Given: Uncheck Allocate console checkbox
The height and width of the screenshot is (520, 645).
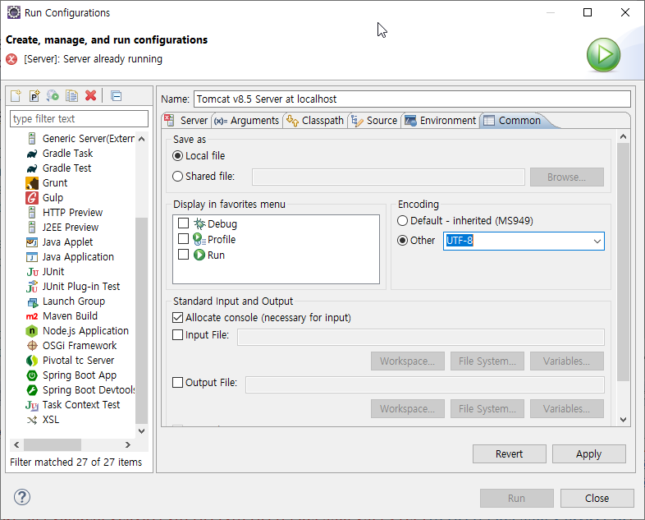Looking at the screenshot, I should pos(178,317).
